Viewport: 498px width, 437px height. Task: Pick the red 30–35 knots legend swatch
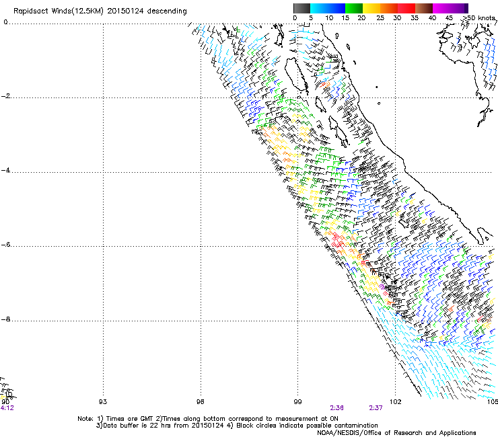pyautogui.click(x=406, y=8)
